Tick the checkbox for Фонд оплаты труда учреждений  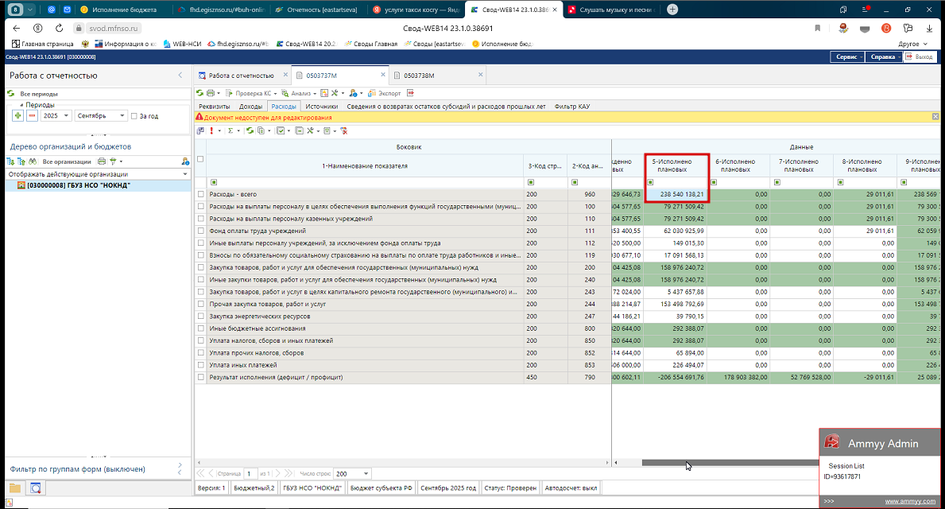(x=201, y=231)
